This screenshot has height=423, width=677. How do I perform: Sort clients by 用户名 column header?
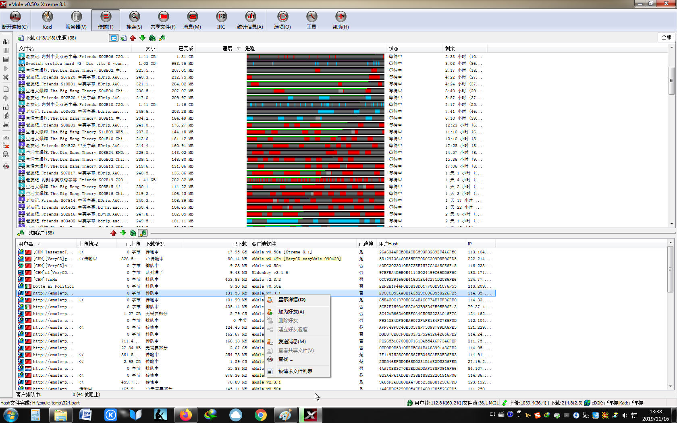[26, 244]
